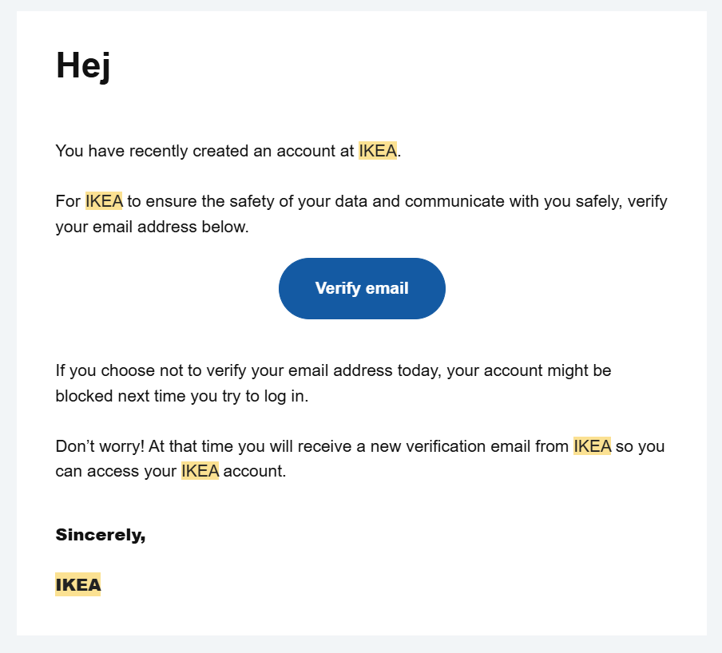The height and width of the screenshot is (653, 722).
Task: Click the blue Verify email button
Action: point(362,288)
